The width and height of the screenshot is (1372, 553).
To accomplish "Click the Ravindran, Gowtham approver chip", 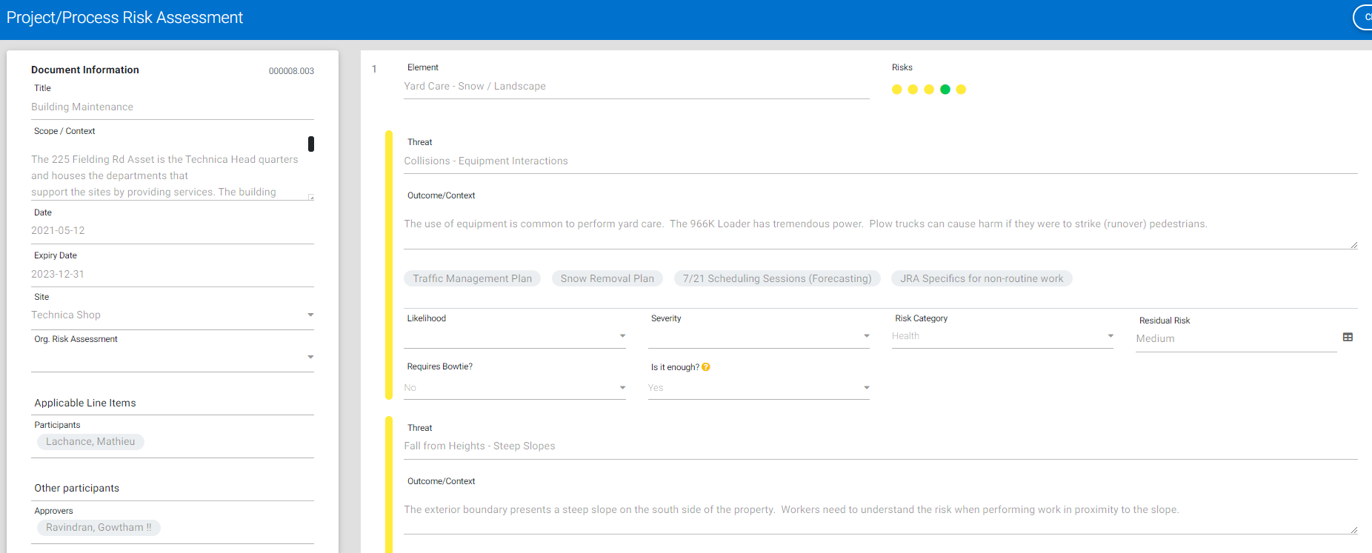I will click(x=99, y=528).
